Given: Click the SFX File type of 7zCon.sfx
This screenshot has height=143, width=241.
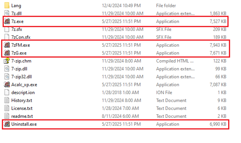Looking at the screenshot, I should pyautogui.click(x=164, y=37).
